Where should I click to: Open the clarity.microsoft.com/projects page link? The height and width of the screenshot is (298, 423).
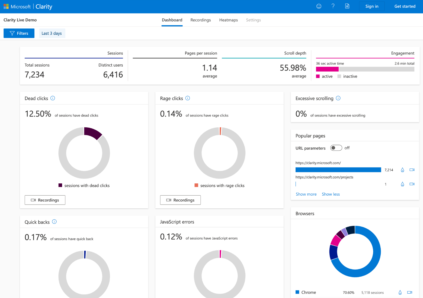click(x=324, y=177)
